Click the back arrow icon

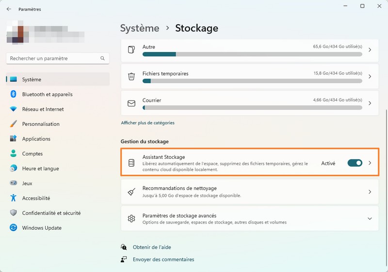[x=9, y=9]
